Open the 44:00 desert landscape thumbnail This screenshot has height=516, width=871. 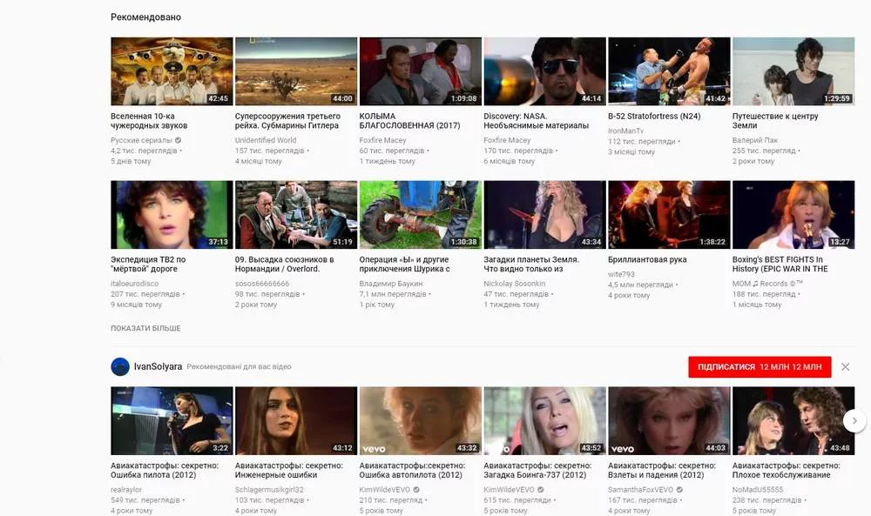click(296, 71)
